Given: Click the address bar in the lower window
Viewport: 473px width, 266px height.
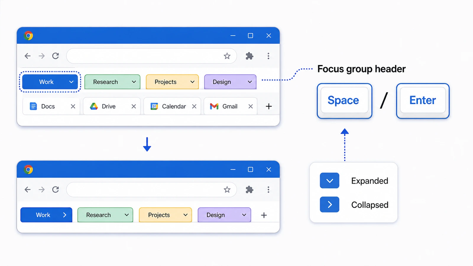Looking at the screenshot, I should (x=152, y=189).
